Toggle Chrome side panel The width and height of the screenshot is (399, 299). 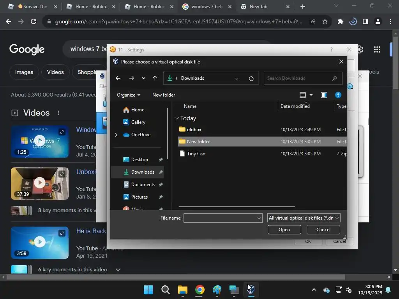[x=365, y=22]
